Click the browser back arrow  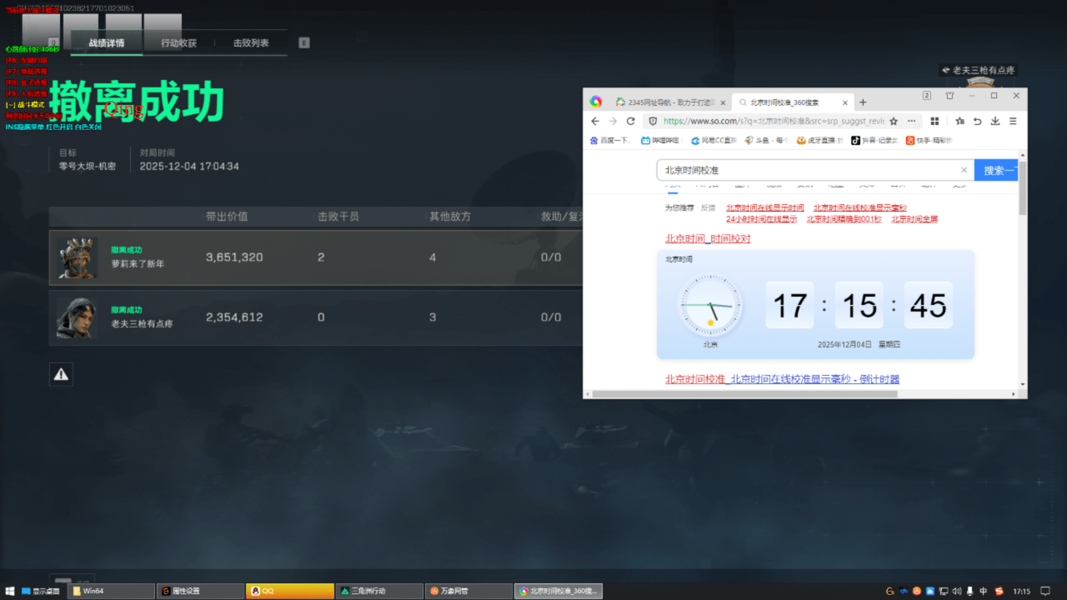[595, 121]
